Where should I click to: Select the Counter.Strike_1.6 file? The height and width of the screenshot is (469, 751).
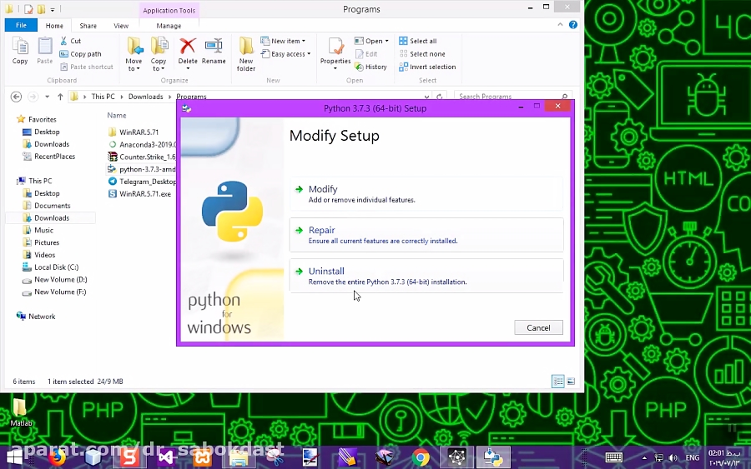click(x=142, y=157)
